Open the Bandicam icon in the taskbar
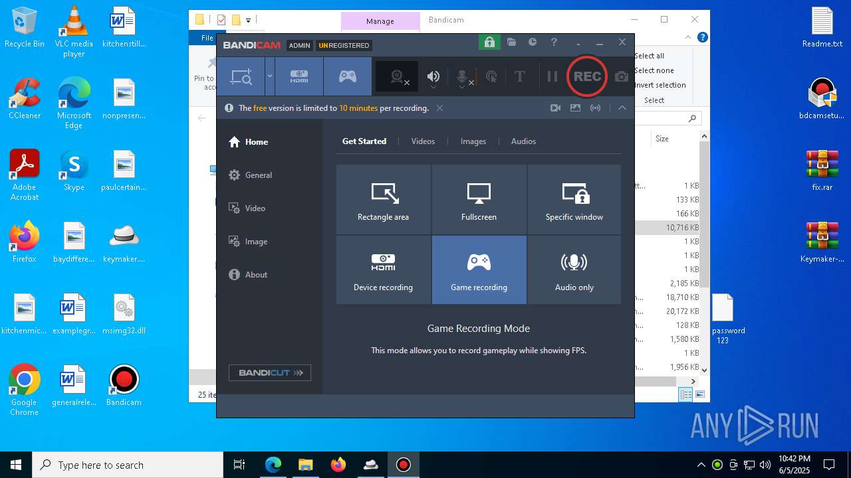 coord(403,465)
